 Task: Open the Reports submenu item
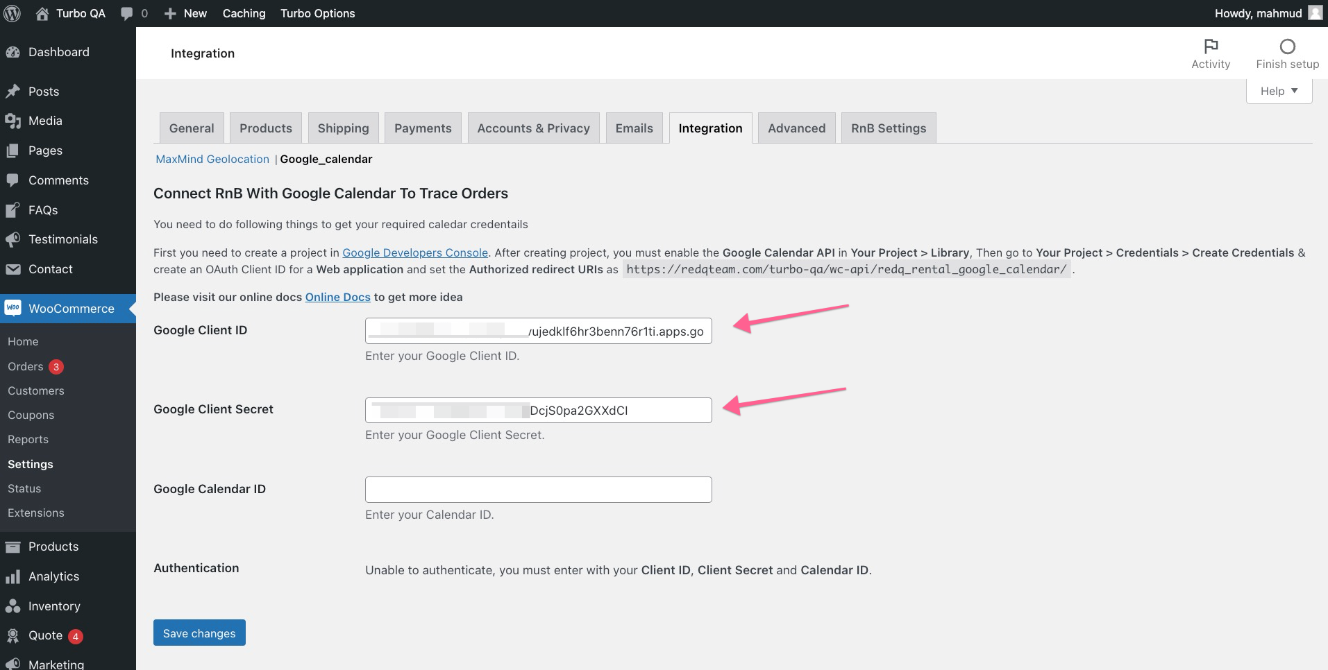tap(28, 439)
